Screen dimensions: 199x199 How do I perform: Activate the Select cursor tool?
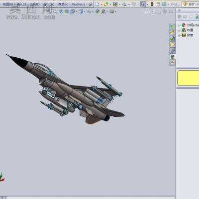[x=142, y=4]
